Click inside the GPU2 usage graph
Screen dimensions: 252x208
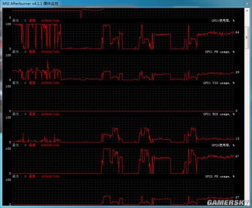coord(123,161)
